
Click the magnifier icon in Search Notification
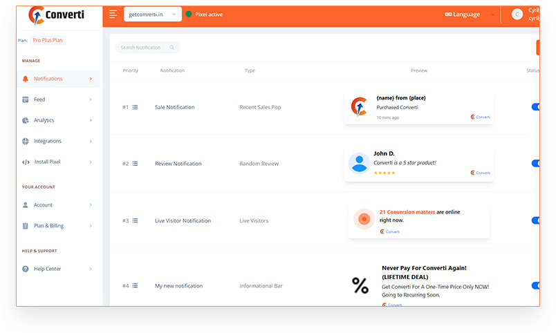(172, 48)
